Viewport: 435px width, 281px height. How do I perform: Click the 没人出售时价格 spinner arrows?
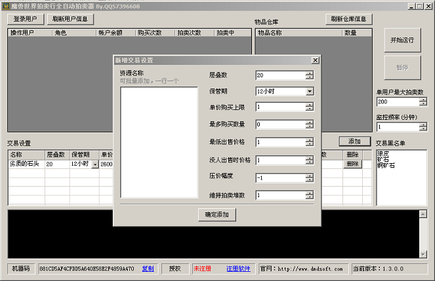[x=310, y=160]
